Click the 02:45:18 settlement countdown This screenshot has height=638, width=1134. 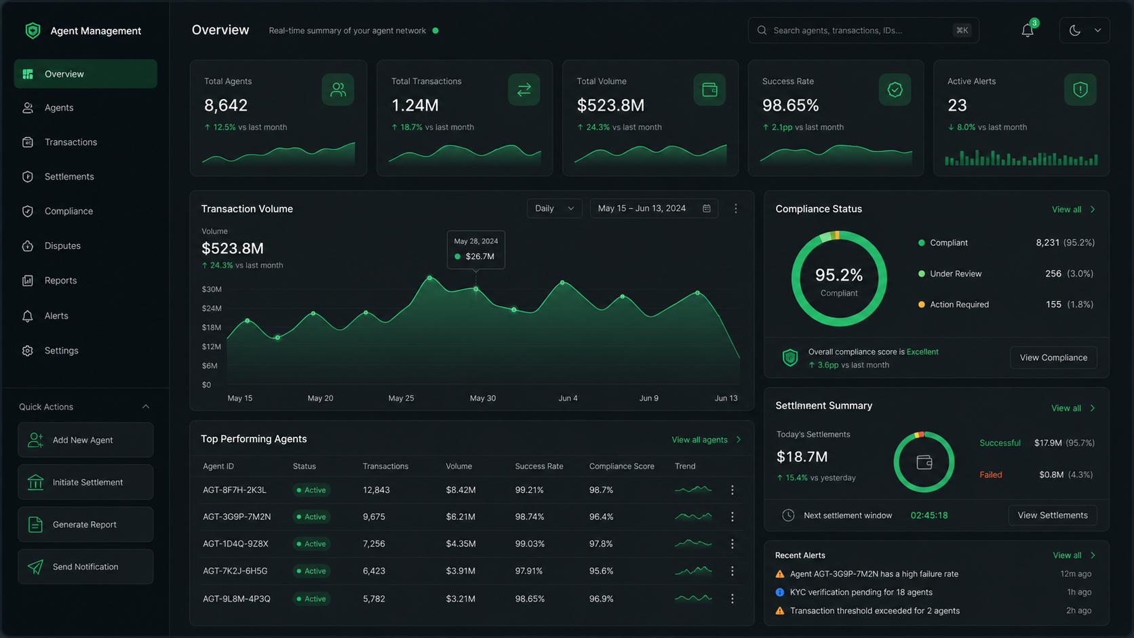pyautogui.click(x=929, y=515)
